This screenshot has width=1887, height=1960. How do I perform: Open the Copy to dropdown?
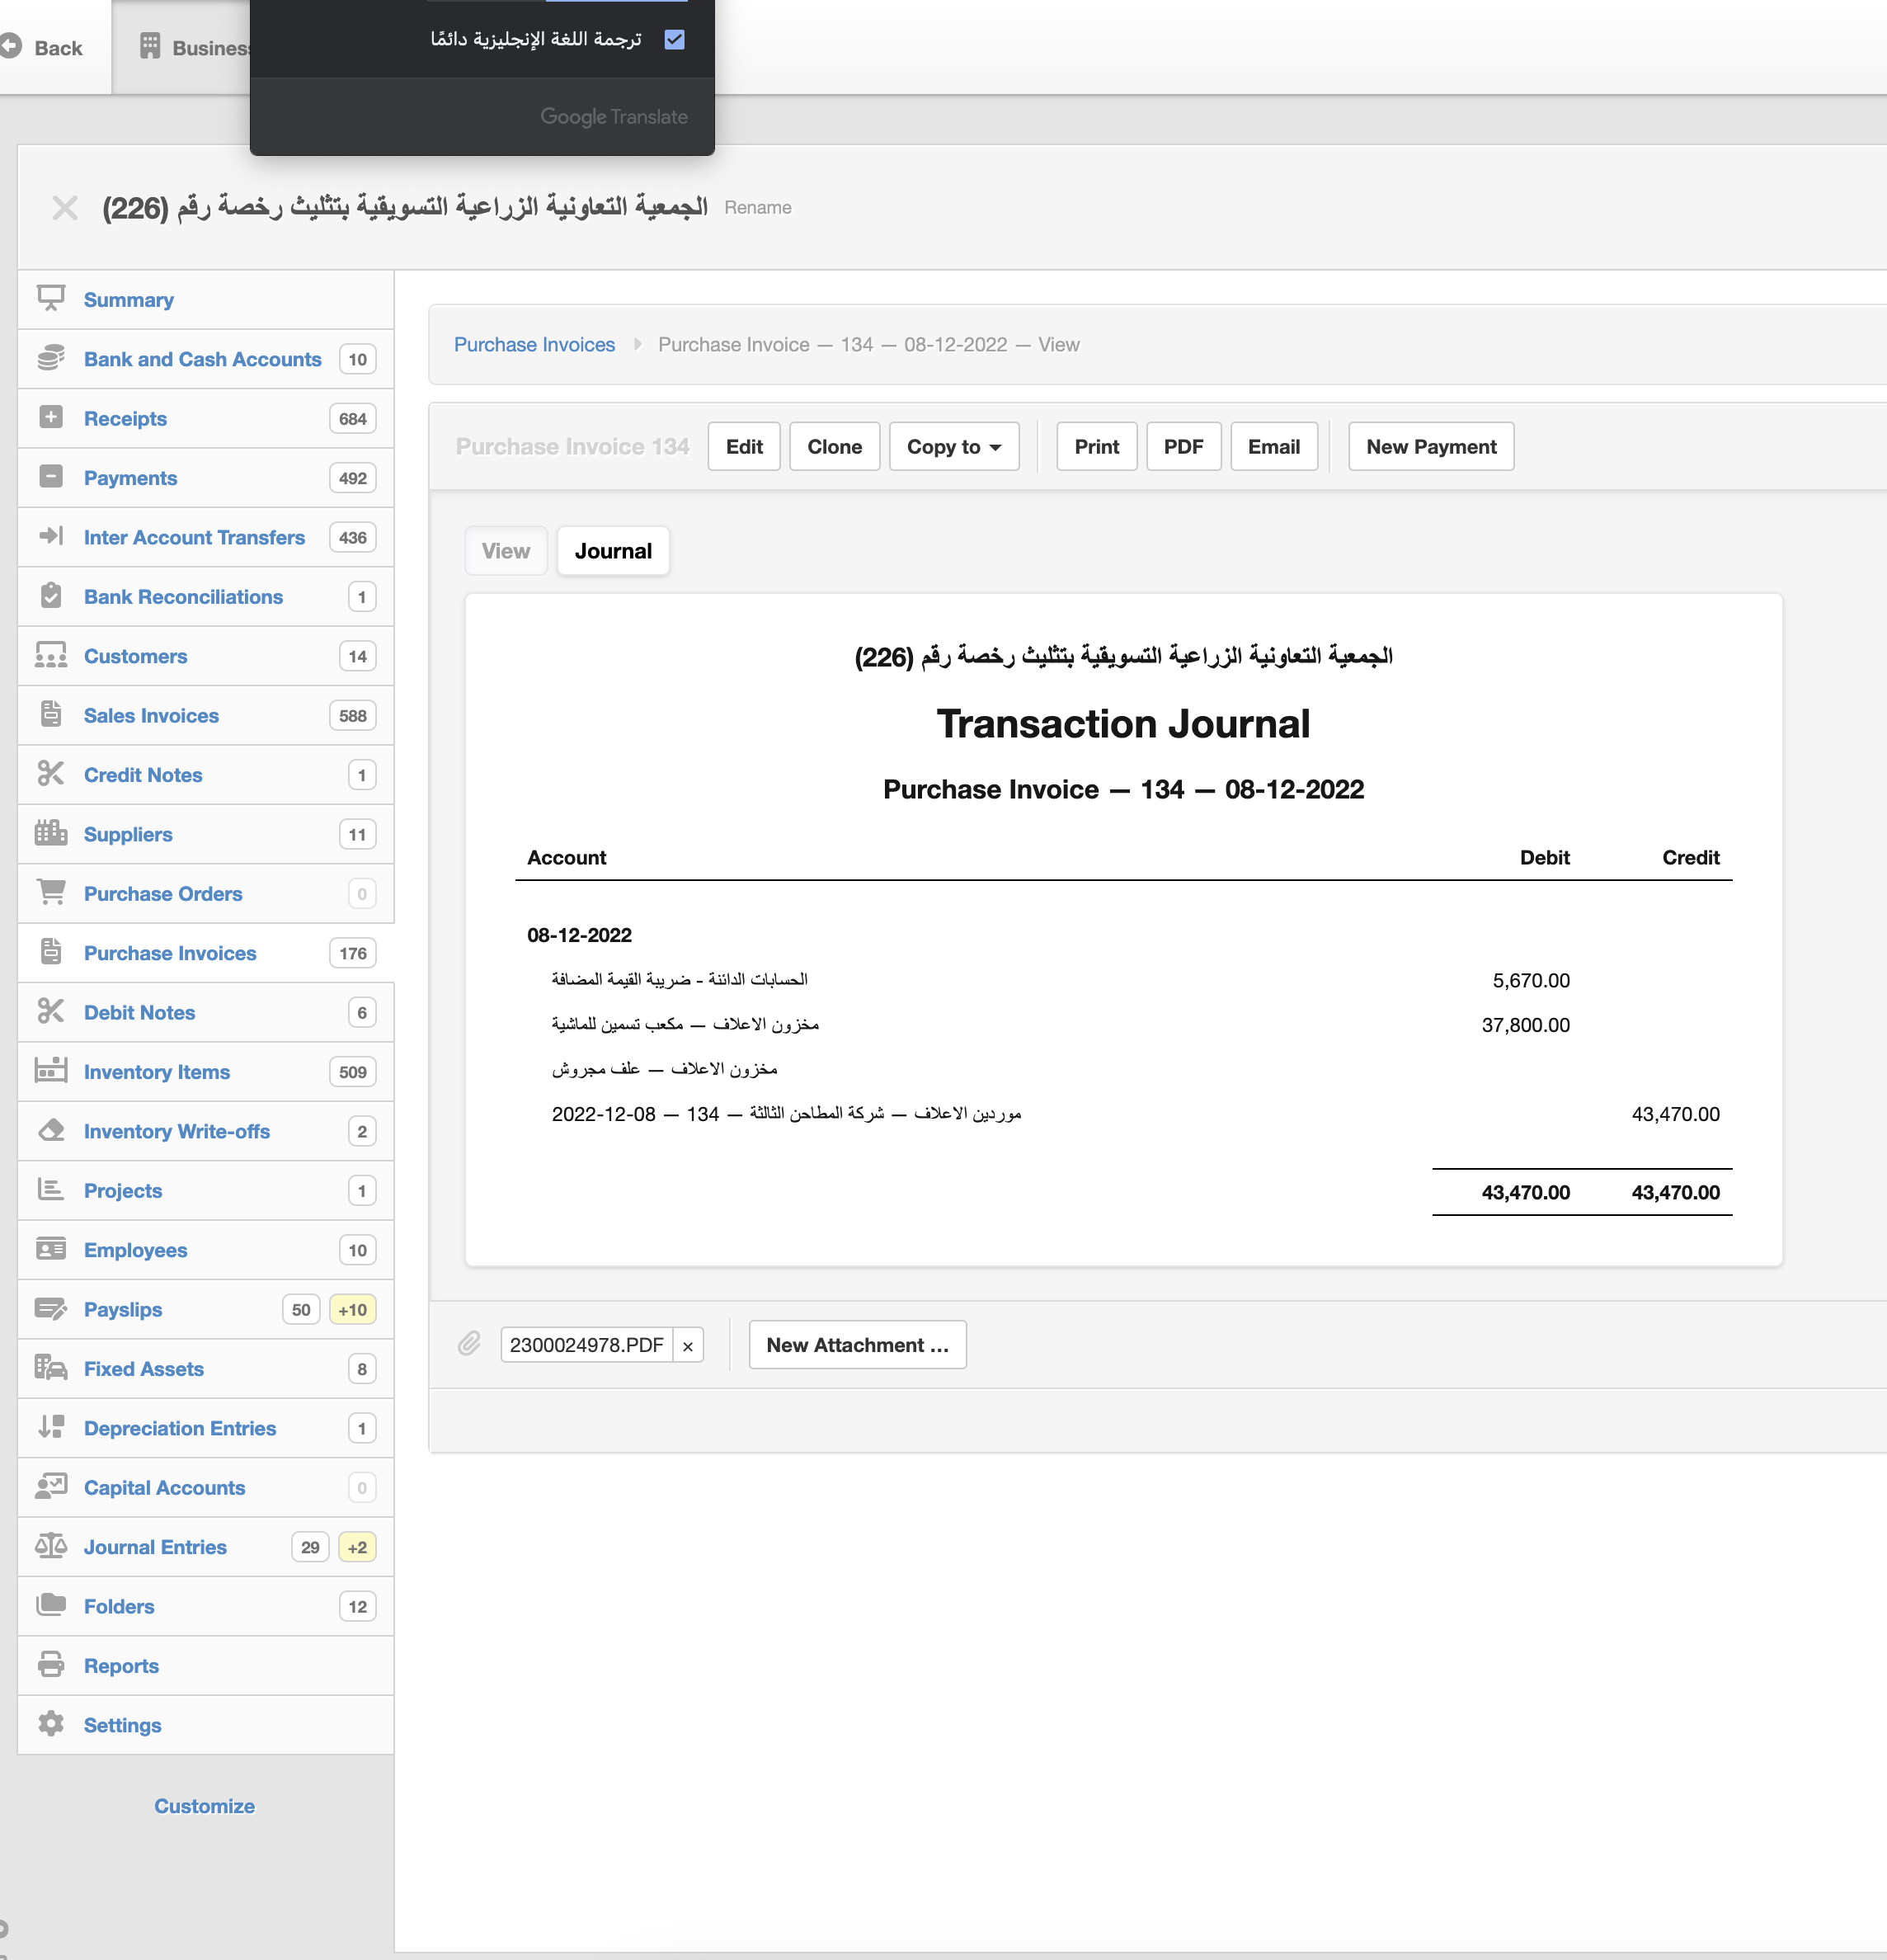tap(953, 447)
